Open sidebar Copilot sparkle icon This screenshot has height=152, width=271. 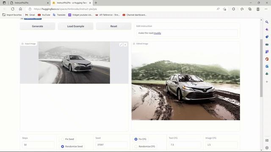(267, 30)
